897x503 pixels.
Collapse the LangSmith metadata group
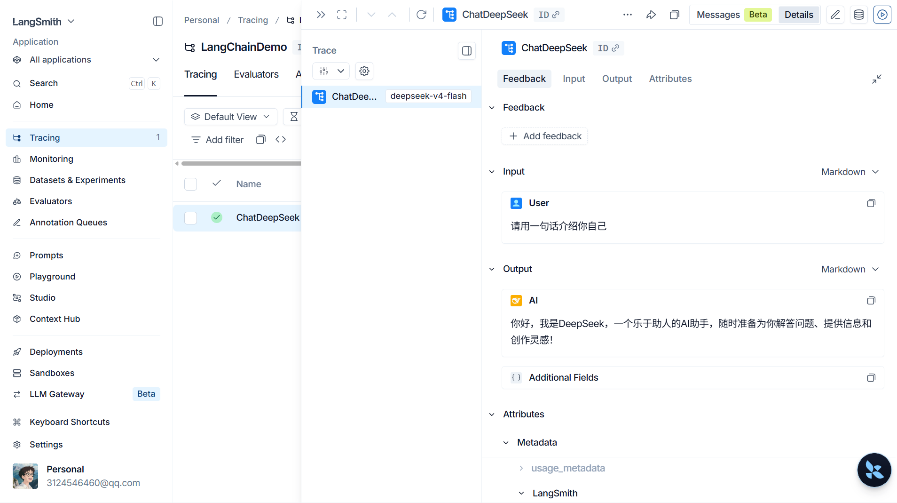click(x=521, y=493)
